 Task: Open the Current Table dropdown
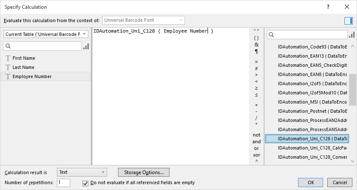46,34
